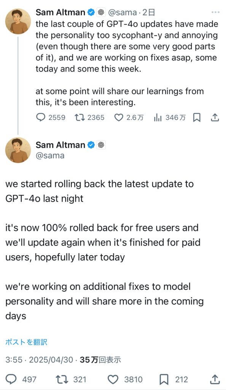This screenshot has width=226, height=390.
Task: Click reply icon with 2559 replies
Action: click(x=41, y=117)
